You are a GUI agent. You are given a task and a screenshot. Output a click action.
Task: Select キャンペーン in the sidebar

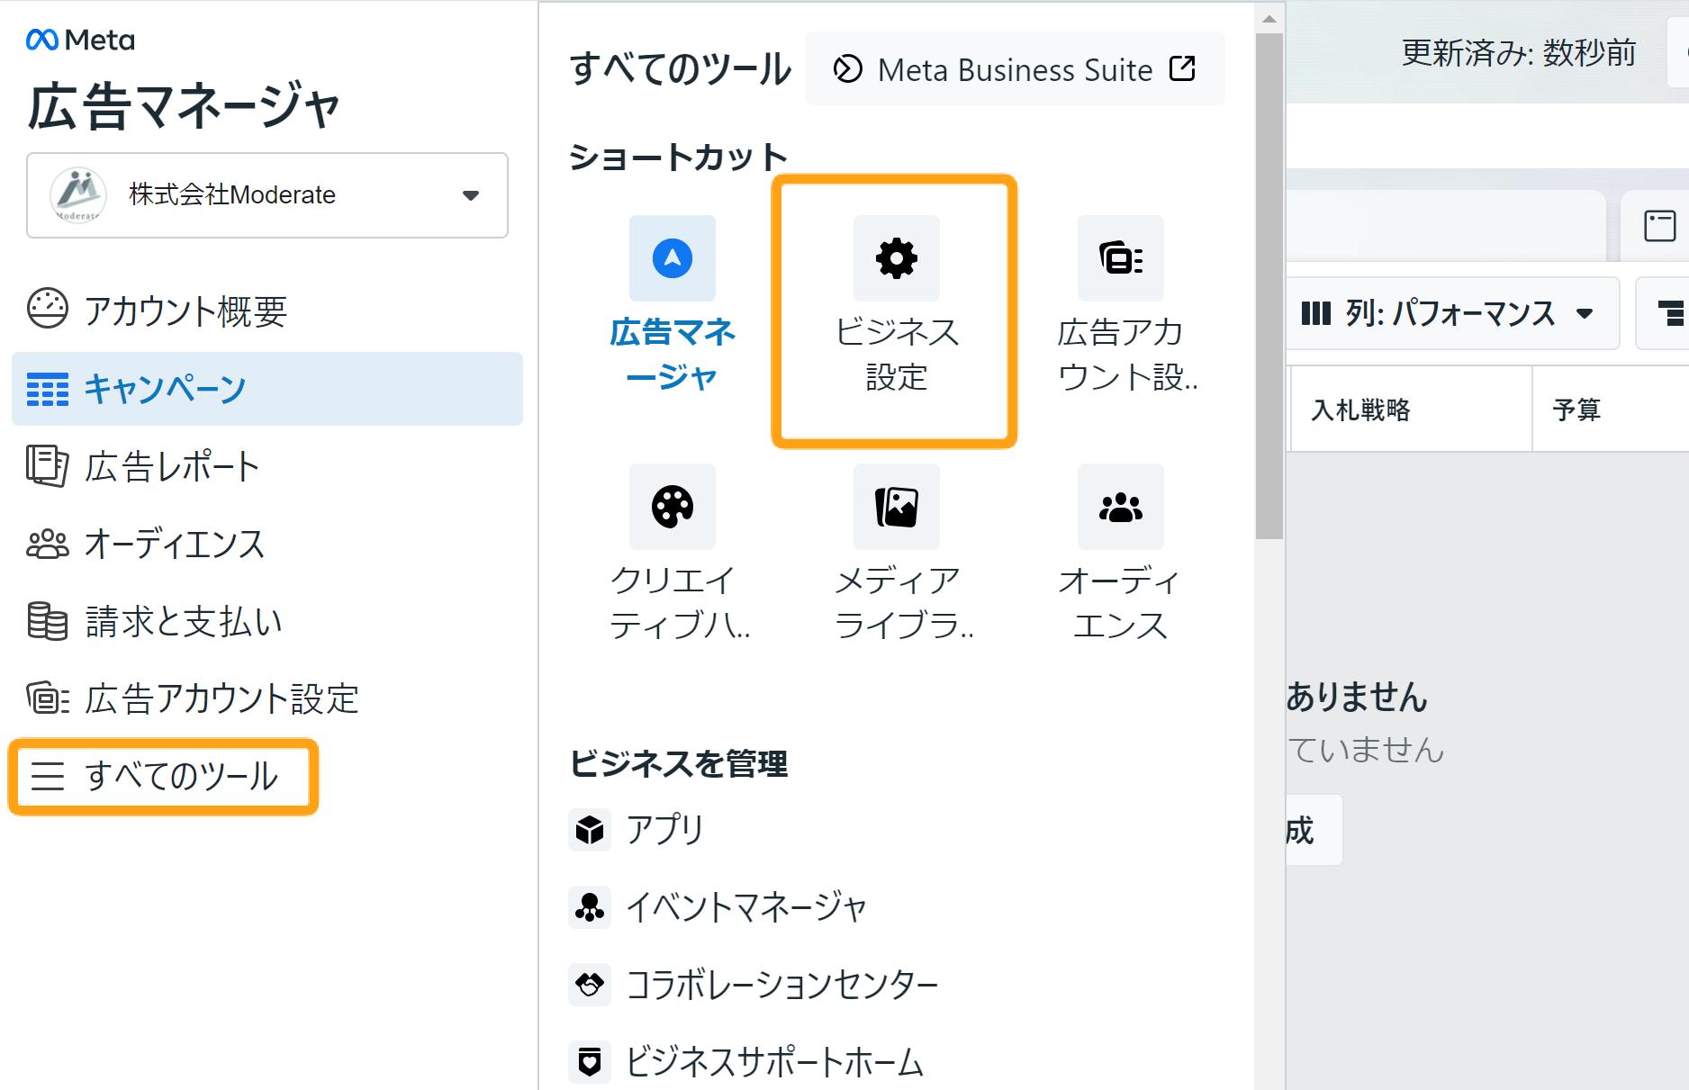(x=267, y=389)
